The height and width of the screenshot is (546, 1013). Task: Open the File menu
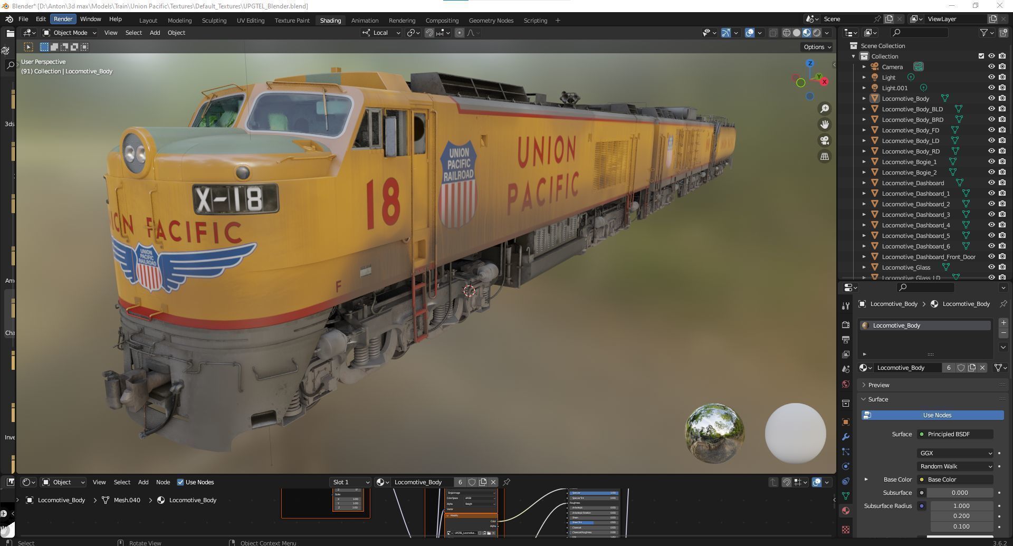click(x=23, y=19)
